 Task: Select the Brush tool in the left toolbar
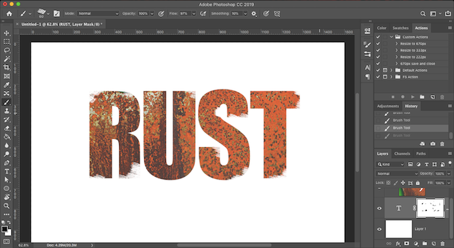coord(7,102)
